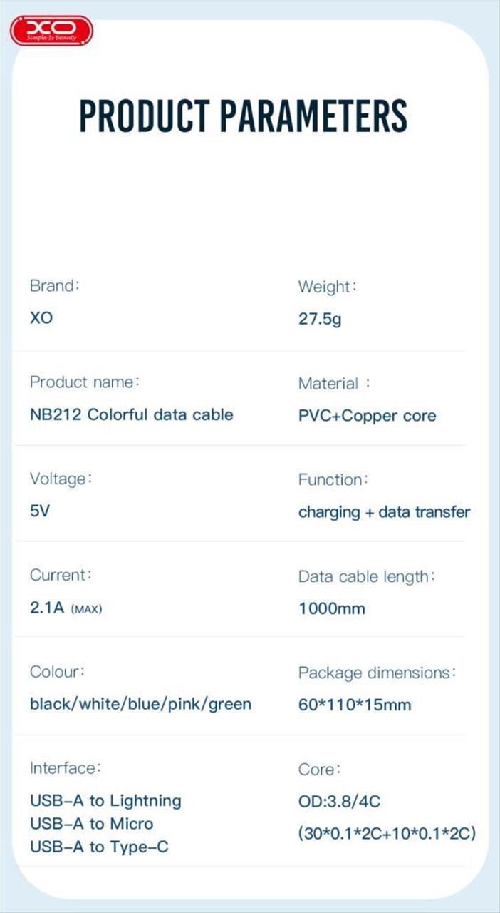Select the OD:3.8/4C core value
Screen dimensions: 500x913
[x=339, y=802]
